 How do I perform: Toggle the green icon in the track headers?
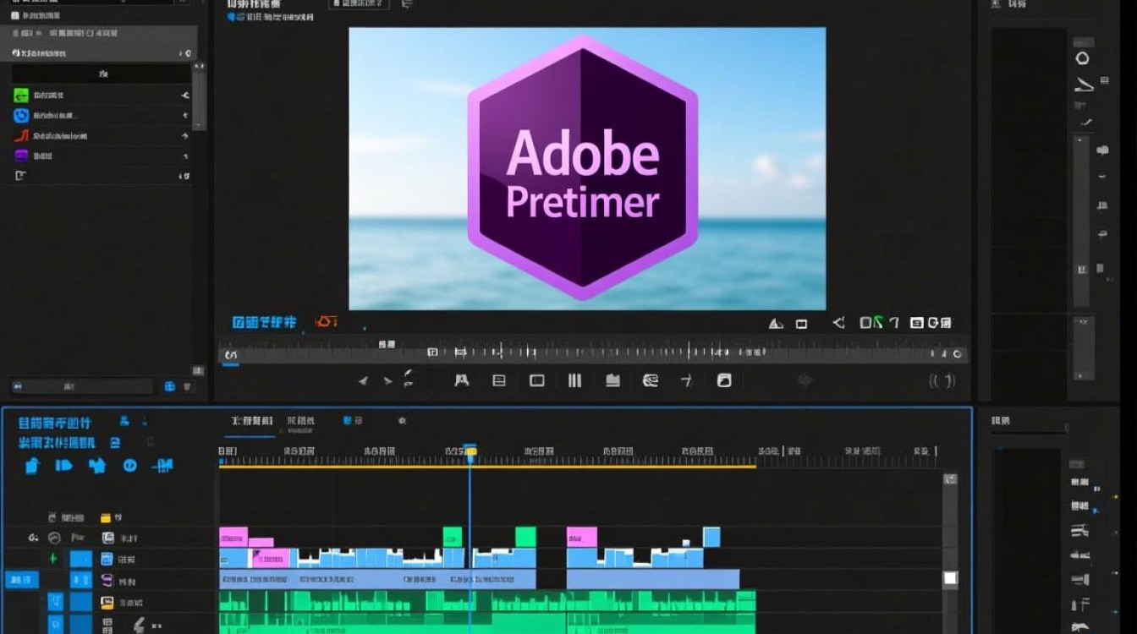53,559
